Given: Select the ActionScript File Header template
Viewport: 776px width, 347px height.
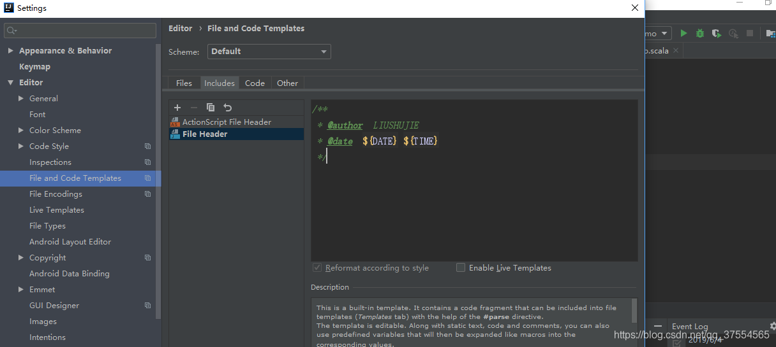Looking at the screenshot, I should [236, 122].
